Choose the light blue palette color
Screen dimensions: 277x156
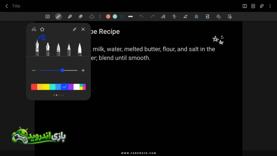tap(58, 87)
